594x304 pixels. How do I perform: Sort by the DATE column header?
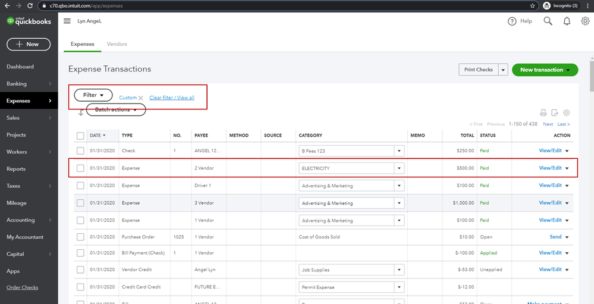pyautogui.click(x=98, y=135)
